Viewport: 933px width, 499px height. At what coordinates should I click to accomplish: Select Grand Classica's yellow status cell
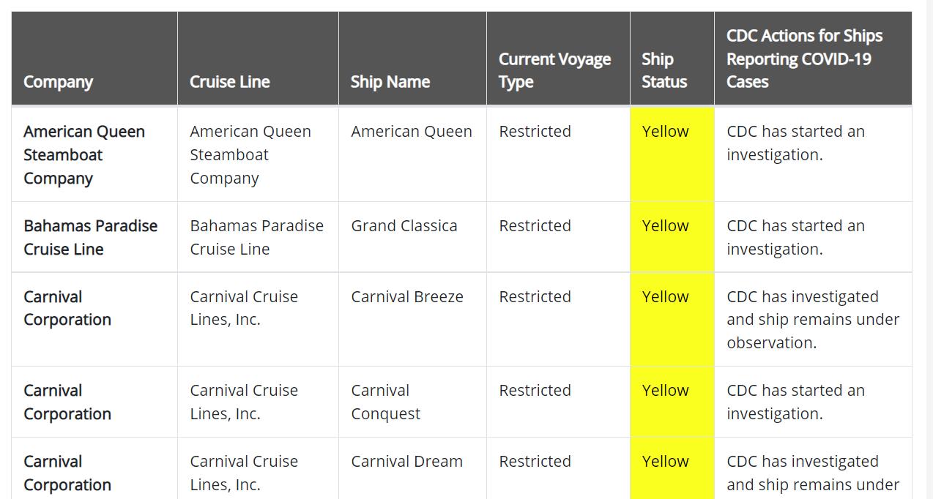pos(672,237)
